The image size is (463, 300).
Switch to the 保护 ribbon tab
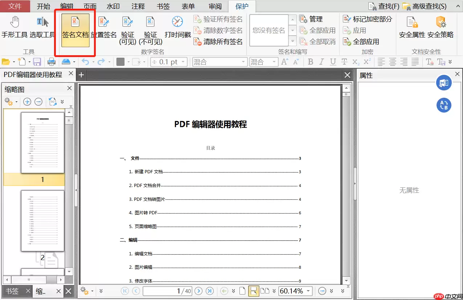pos(242,6)
